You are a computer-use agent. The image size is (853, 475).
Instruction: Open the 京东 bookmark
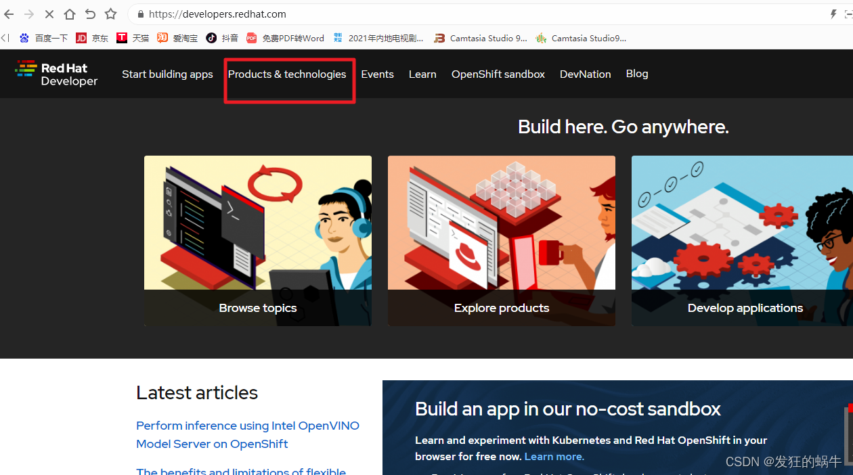(92, 39)
